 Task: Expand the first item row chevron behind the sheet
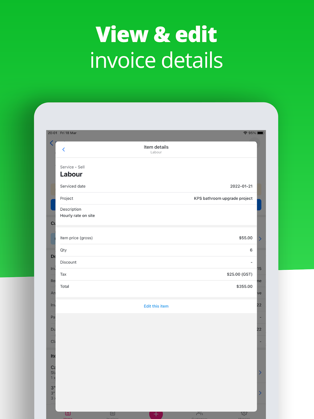coord(260,372)
